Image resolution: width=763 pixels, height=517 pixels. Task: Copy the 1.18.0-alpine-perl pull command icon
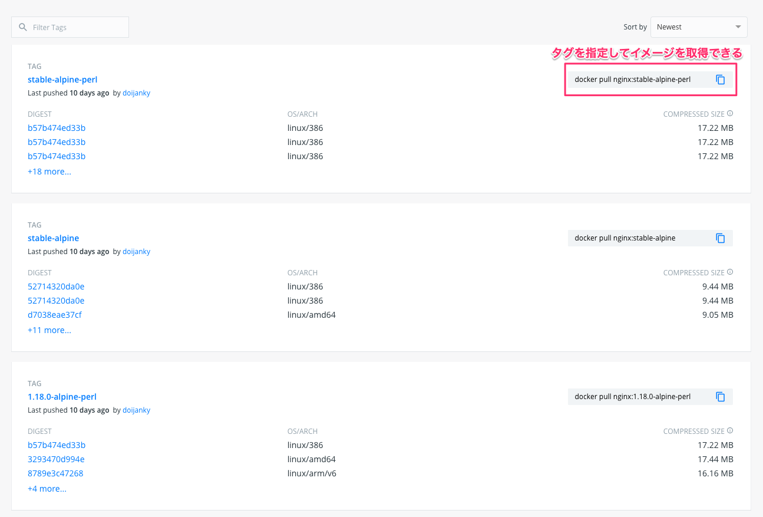point(720,397)
